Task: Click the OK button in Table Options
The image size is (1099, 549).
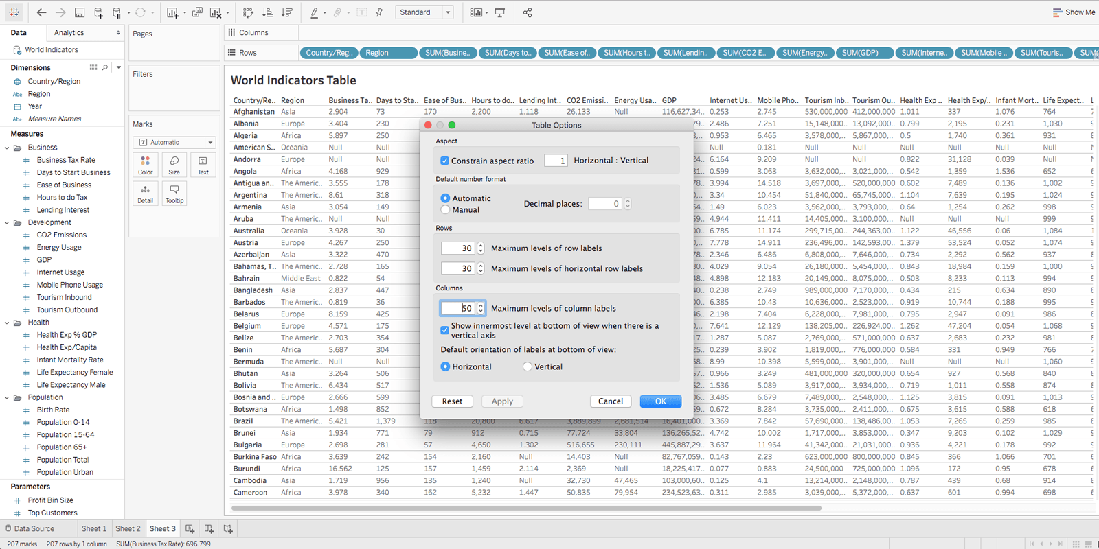Action: pos(661,401)
